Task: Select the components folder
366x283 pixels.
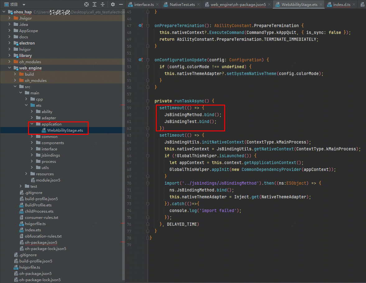Action: (53, 143)
